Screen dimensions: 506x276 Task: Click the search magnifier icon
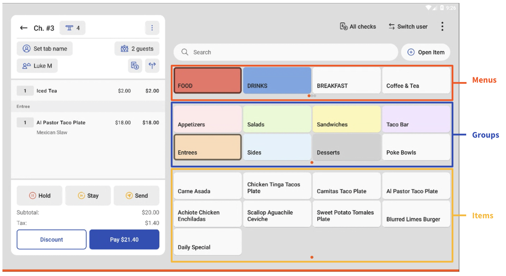click(x=184, y=52)
